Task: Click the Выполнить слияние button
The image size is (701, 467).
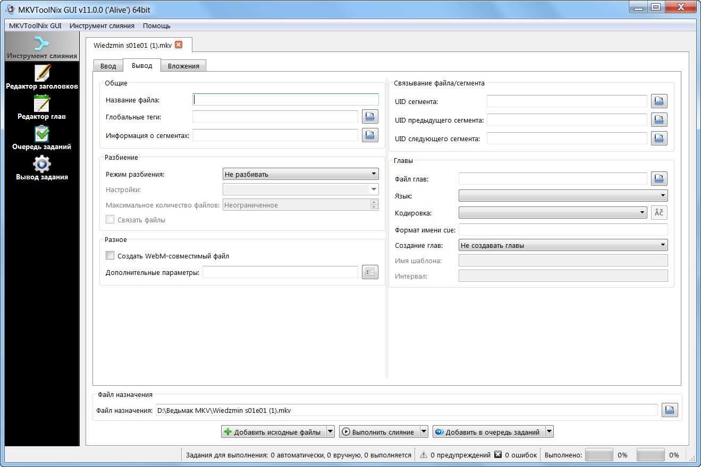Action: [x=379, y=431]
